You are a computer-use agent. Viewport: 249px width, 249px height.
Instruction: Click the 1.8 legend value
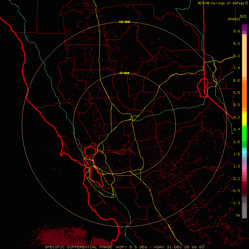237,154
